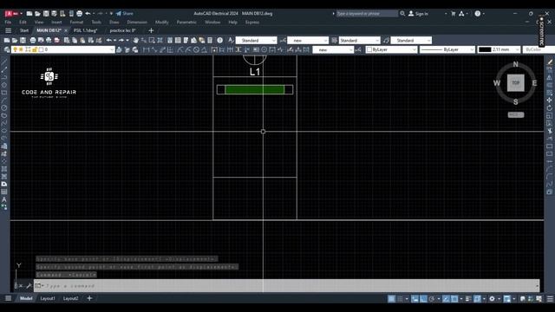555x312 pixels.
Task: Open the file tabs hamburger menu
Action: tap(8, 30)
